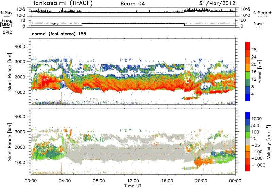This screenshot has height=188, width=272.
Task: Click the 'Freq. [MHz]' label
Action: [x=6, y=23]
